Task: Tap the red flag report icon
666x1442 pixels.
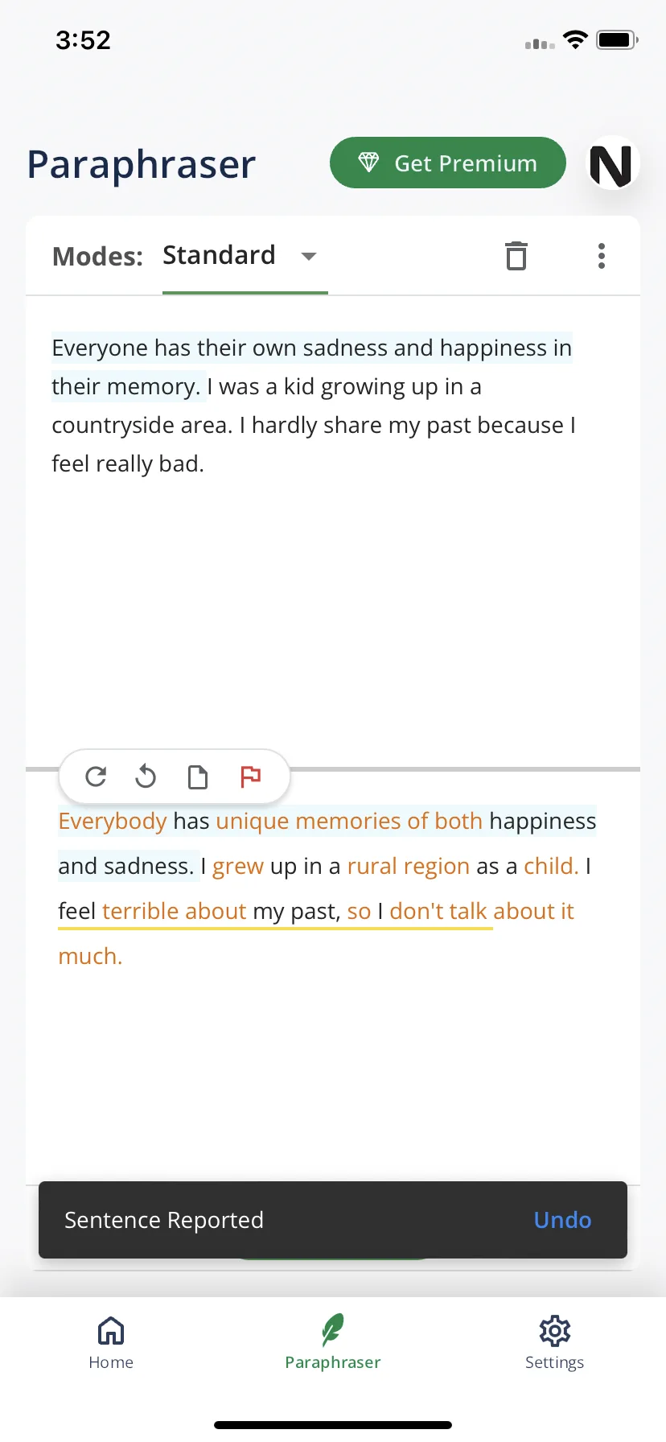Action: (x=250, y=777)
